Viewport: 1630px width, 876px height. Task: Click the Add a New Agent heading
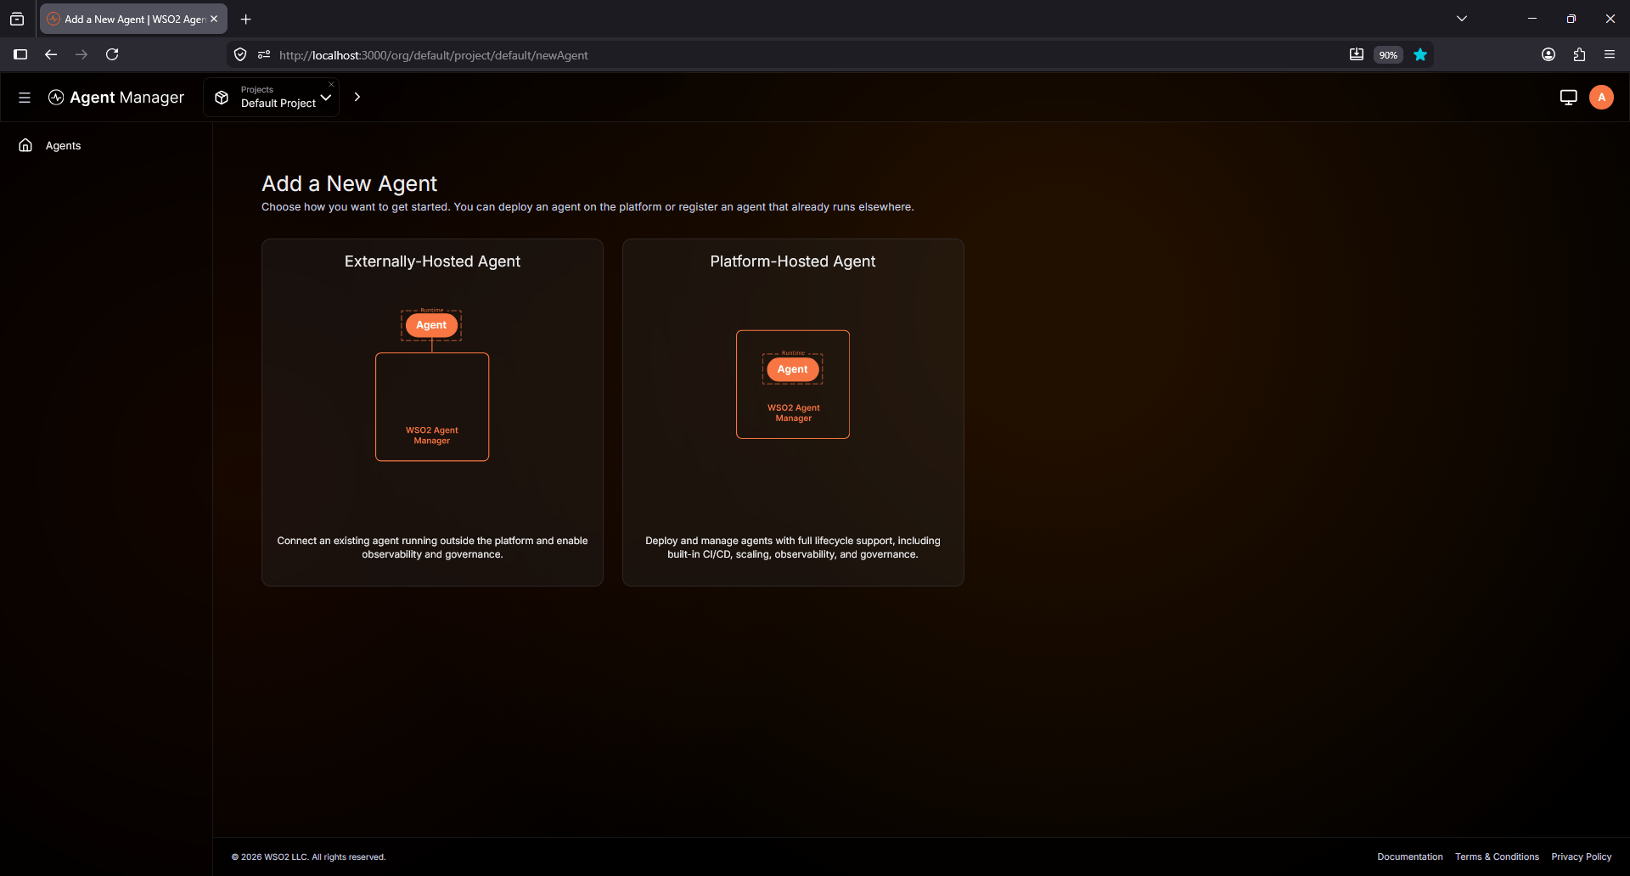(x=349, y=183)
